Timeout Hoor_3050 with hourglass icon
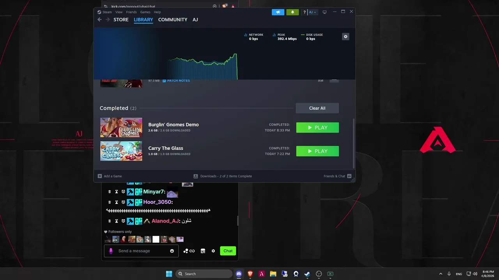This screenshot has height=280, width=499. (116, 202)
